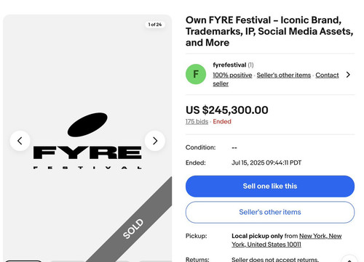The image size is (364, 262).
Task: Click the Contact seller link
Action: [x=276, y=79]
